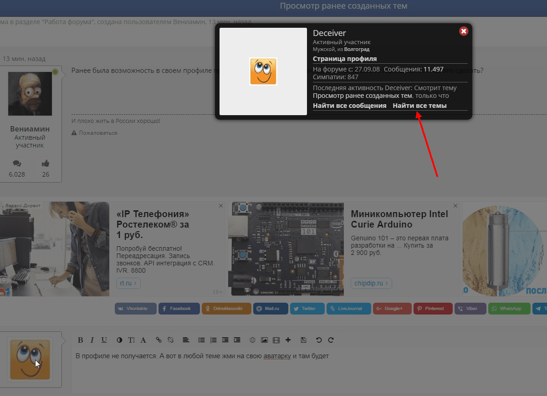Open the font family dropdown

[143, 340]
